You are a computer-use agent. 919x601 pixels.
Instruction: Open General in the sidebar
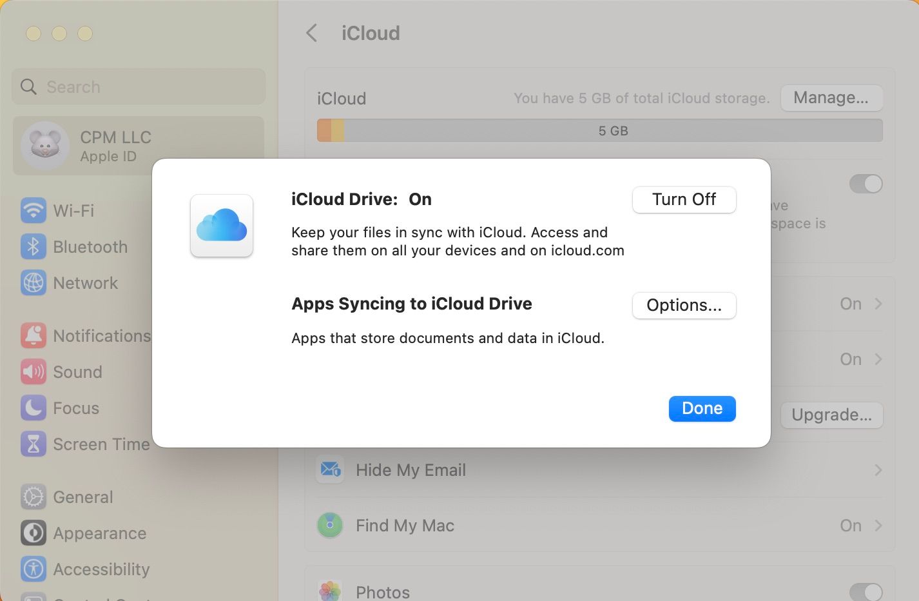click(82, 497)
